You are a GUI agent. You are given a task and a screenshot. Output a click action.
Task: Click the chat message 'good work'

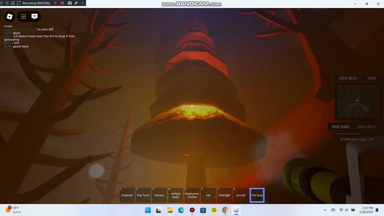pos(21,46)
